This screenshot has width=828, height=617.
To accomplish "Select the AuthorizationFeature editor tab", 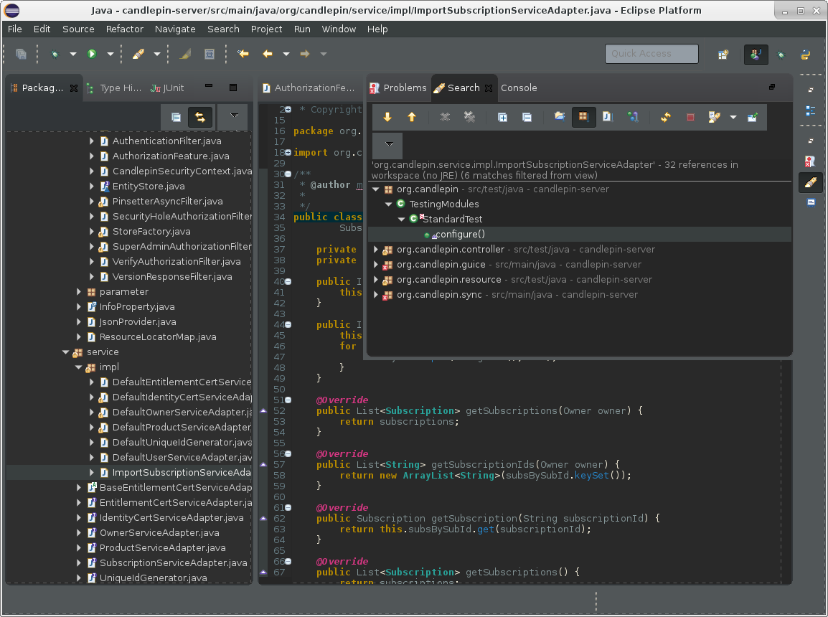I will coord(309,88).
